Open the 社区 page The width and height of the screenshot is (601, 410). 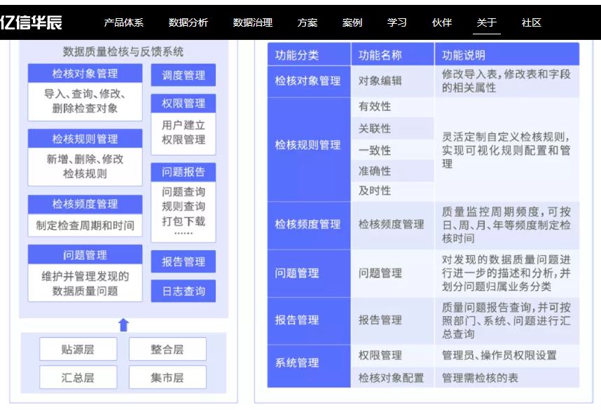click(530, 21)
